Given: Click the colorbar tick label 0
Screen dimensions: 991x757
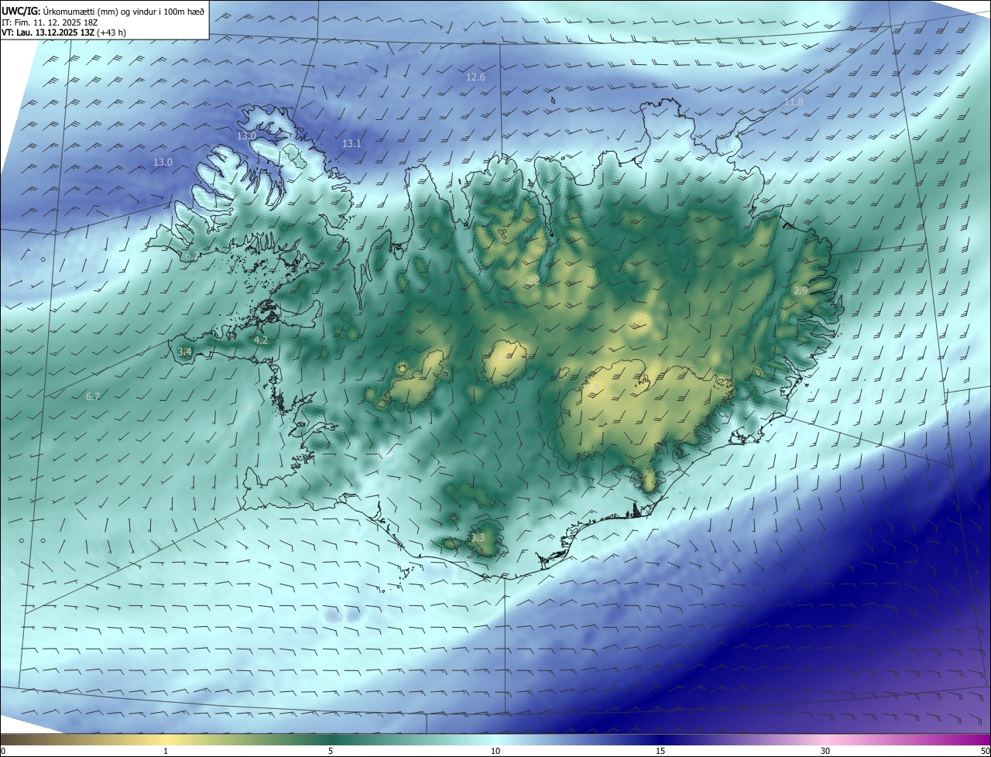Looking at the screenshot, I should 3,751.
